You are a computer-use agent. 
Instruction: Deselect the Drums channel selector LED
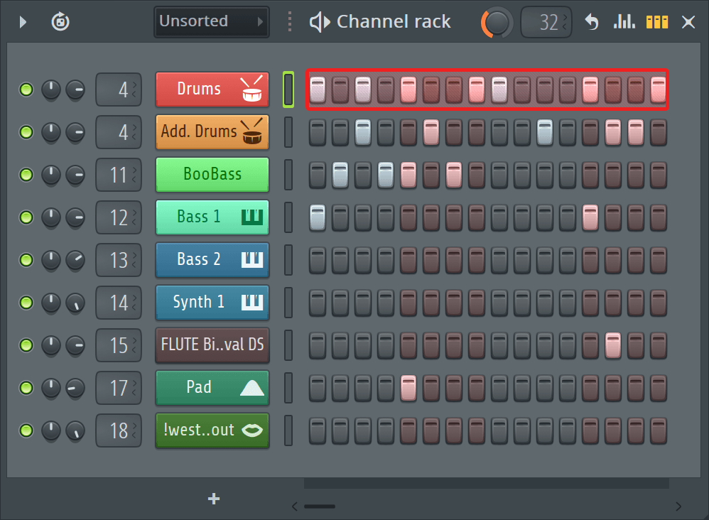point(288,90)
